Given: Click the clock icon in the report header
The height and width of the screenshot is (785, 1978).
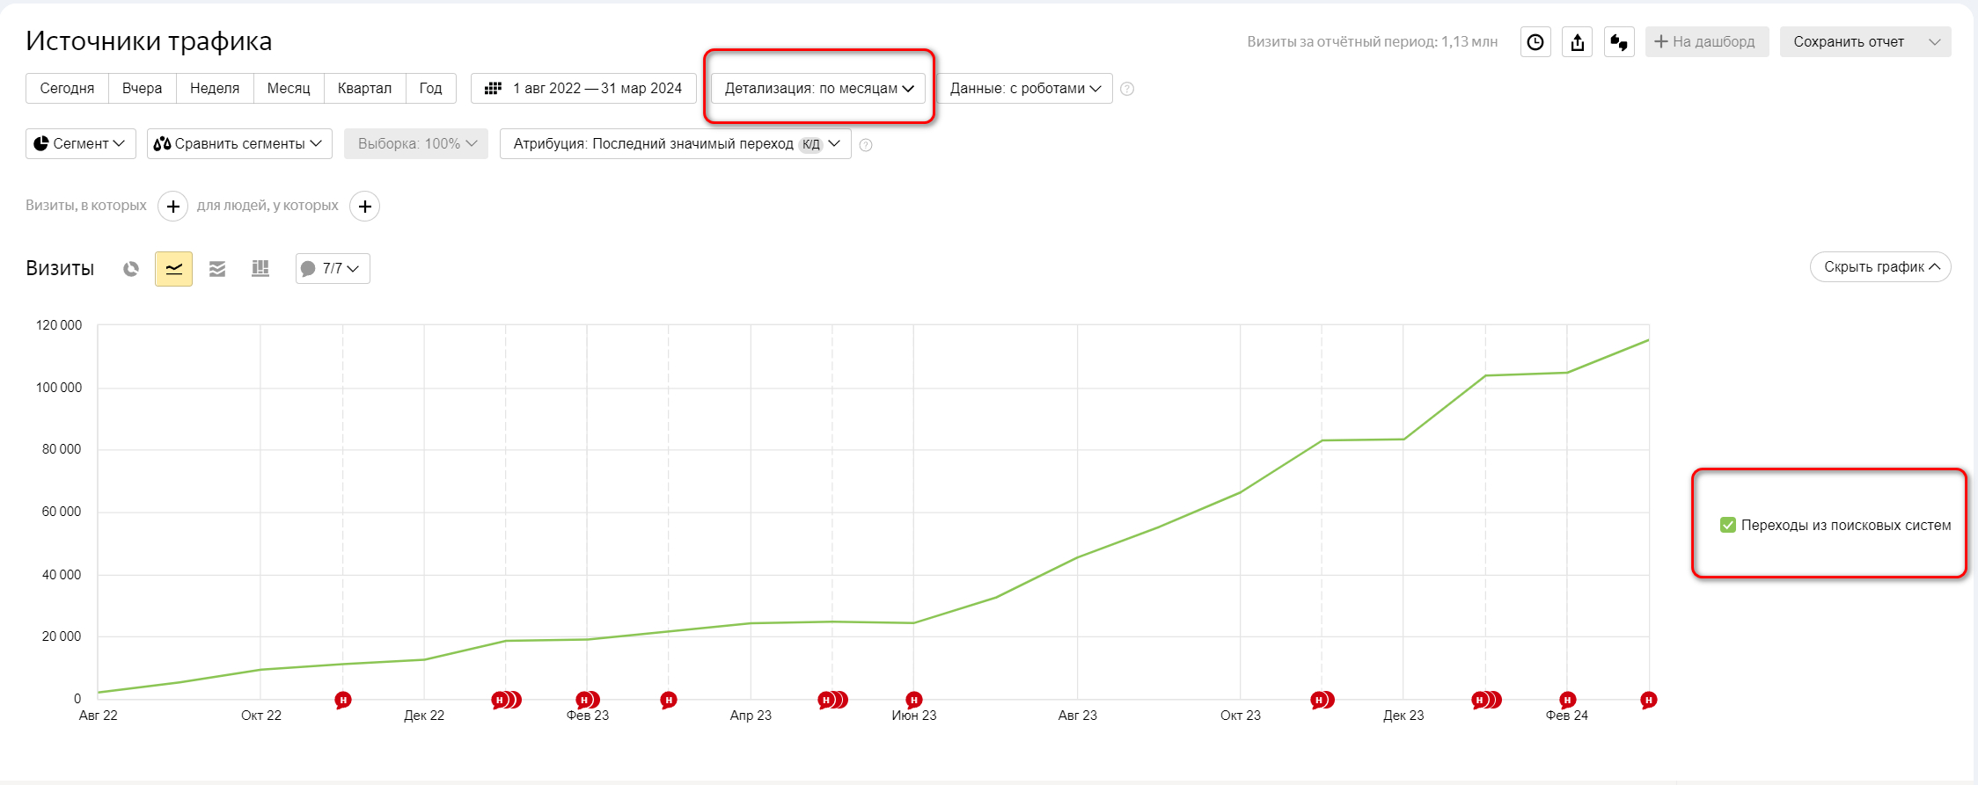Looking at the screenshot, I should (1535, 42).
